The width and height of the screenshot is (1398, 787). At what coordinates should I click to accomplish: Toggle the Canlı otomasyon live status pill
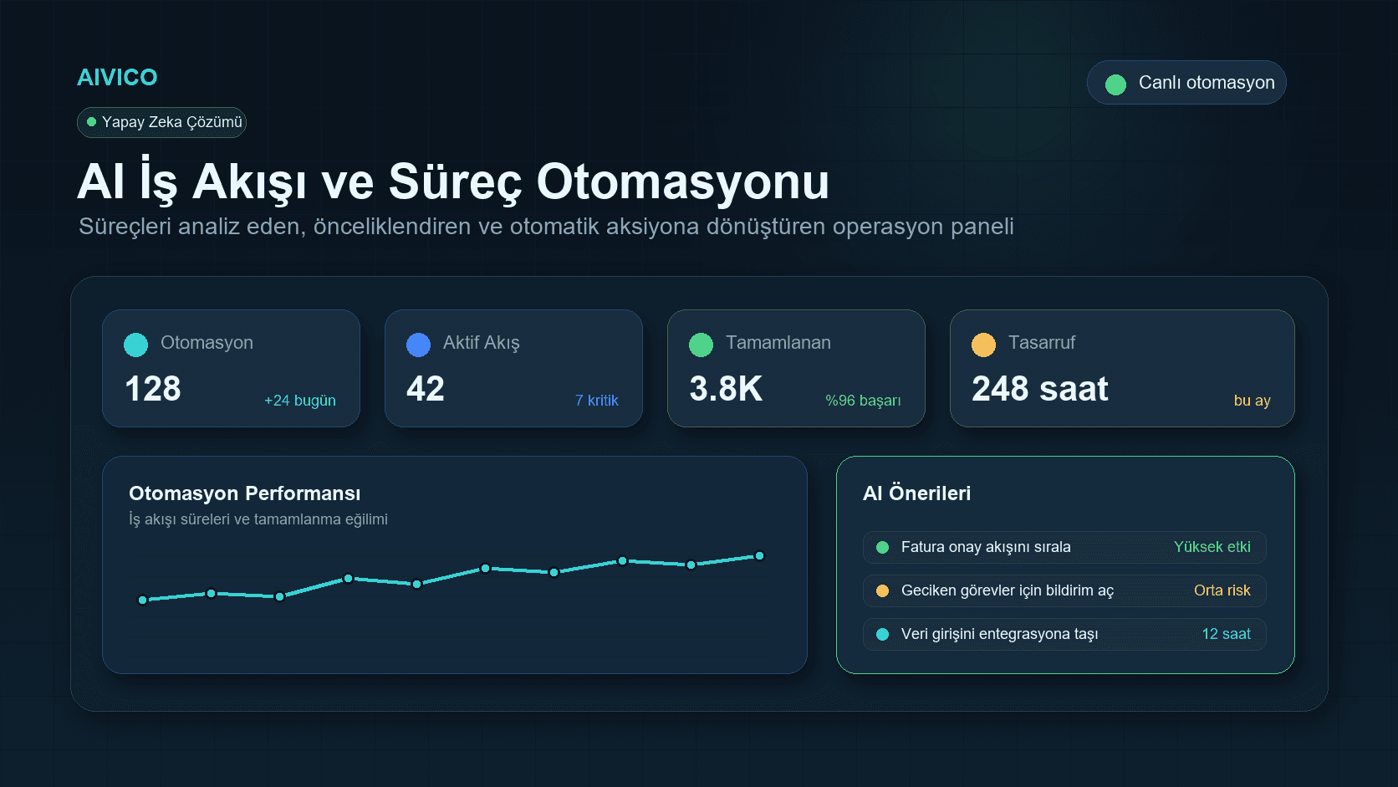coord(1186,82)
